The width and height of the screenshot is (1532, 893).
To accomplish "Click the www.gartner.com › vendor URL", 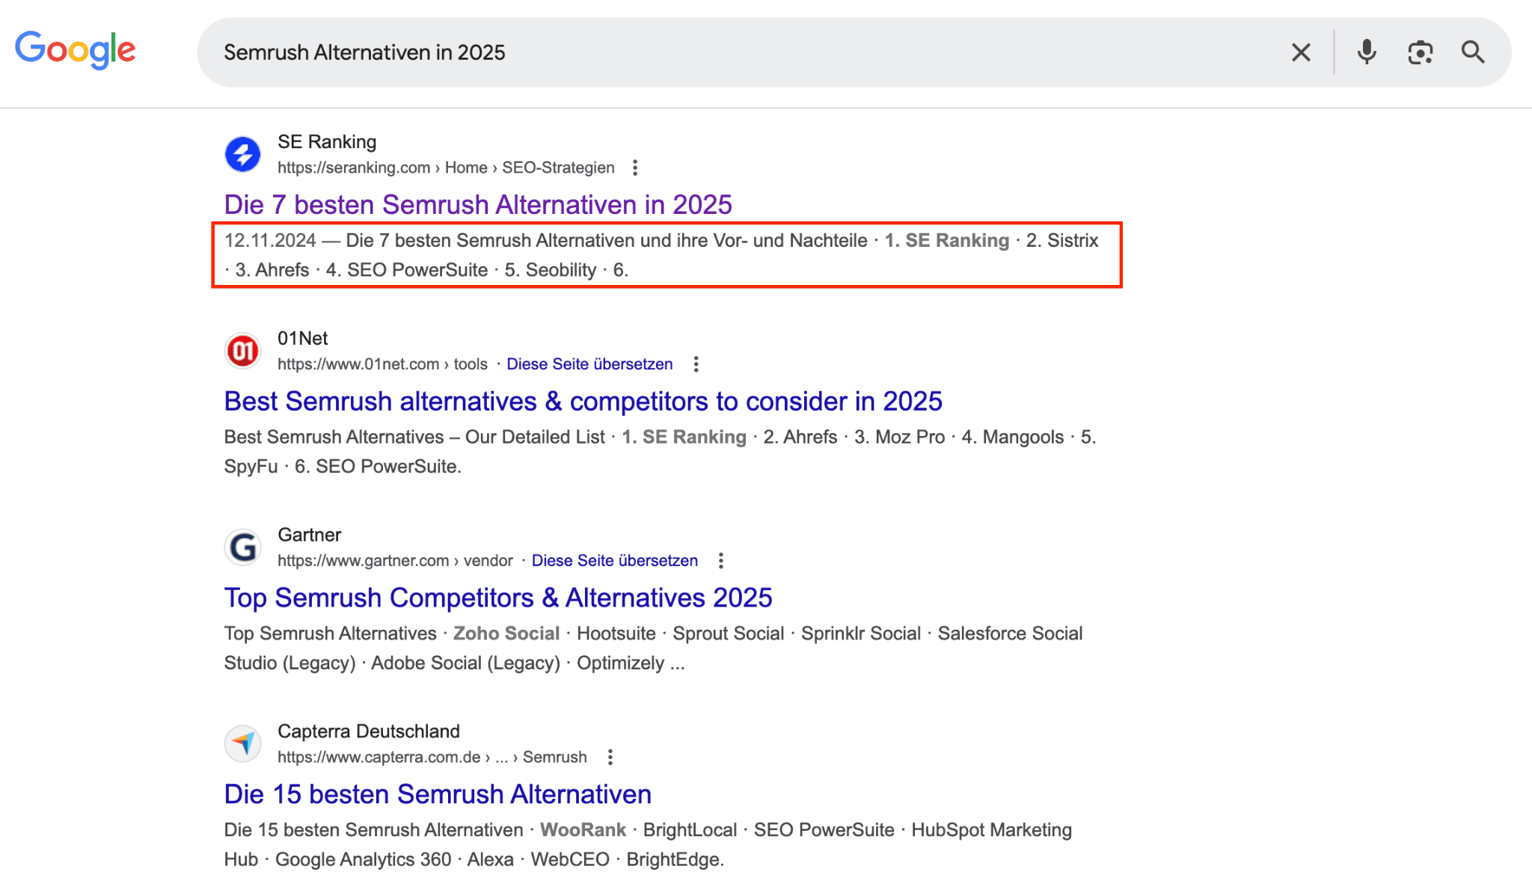I will point(395,561).
